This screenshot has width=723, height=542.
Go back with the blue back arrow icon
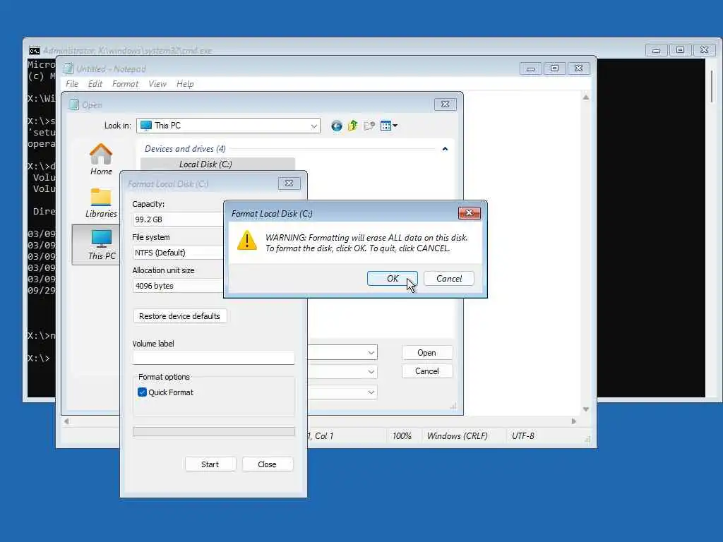[x=337, y=126]
